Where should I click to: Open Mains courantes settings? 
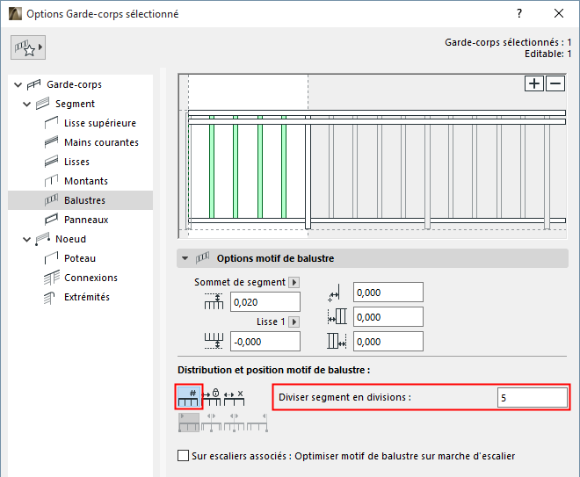click(x=101, y=142)
